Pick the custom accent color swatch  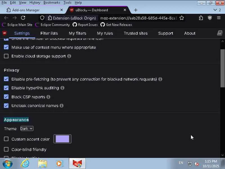tap(62, 139)
